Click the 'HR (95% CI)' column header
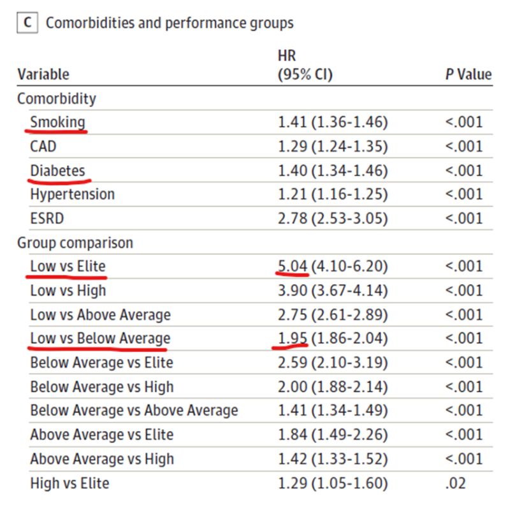The image size is (508, 510). (x=305, y=66)
